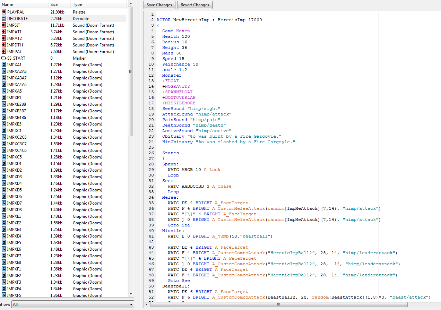Image resolution: width=441 pixels, height=310 pixels.
Task: Click the IMPSIT sound icon
Action: click(x=4, y=25)
